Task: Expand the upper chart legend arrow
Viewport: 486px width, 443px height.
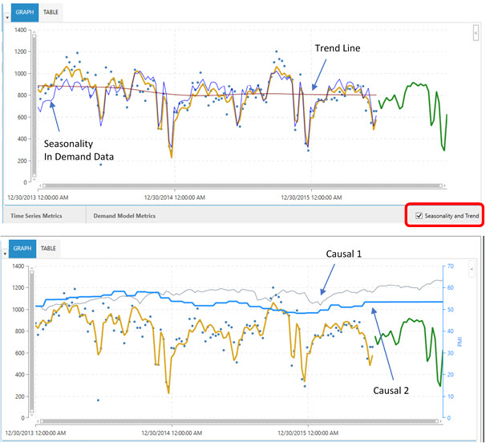Action: pos(476,34)
